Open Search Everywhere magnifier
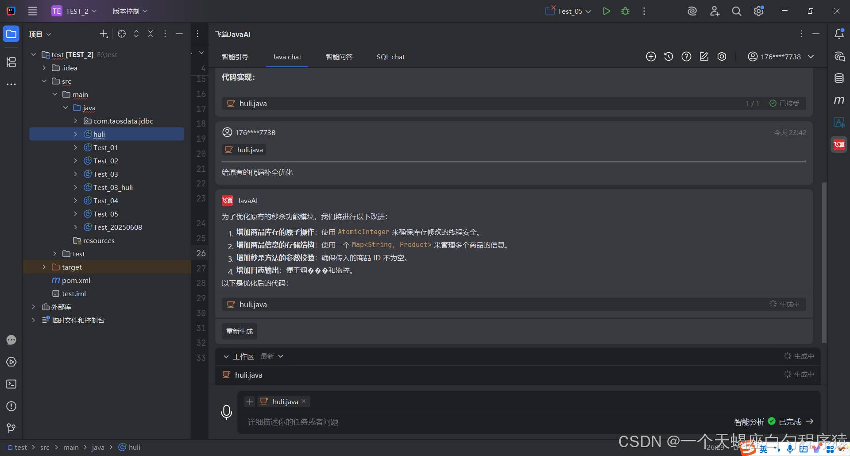 (737, 11)
